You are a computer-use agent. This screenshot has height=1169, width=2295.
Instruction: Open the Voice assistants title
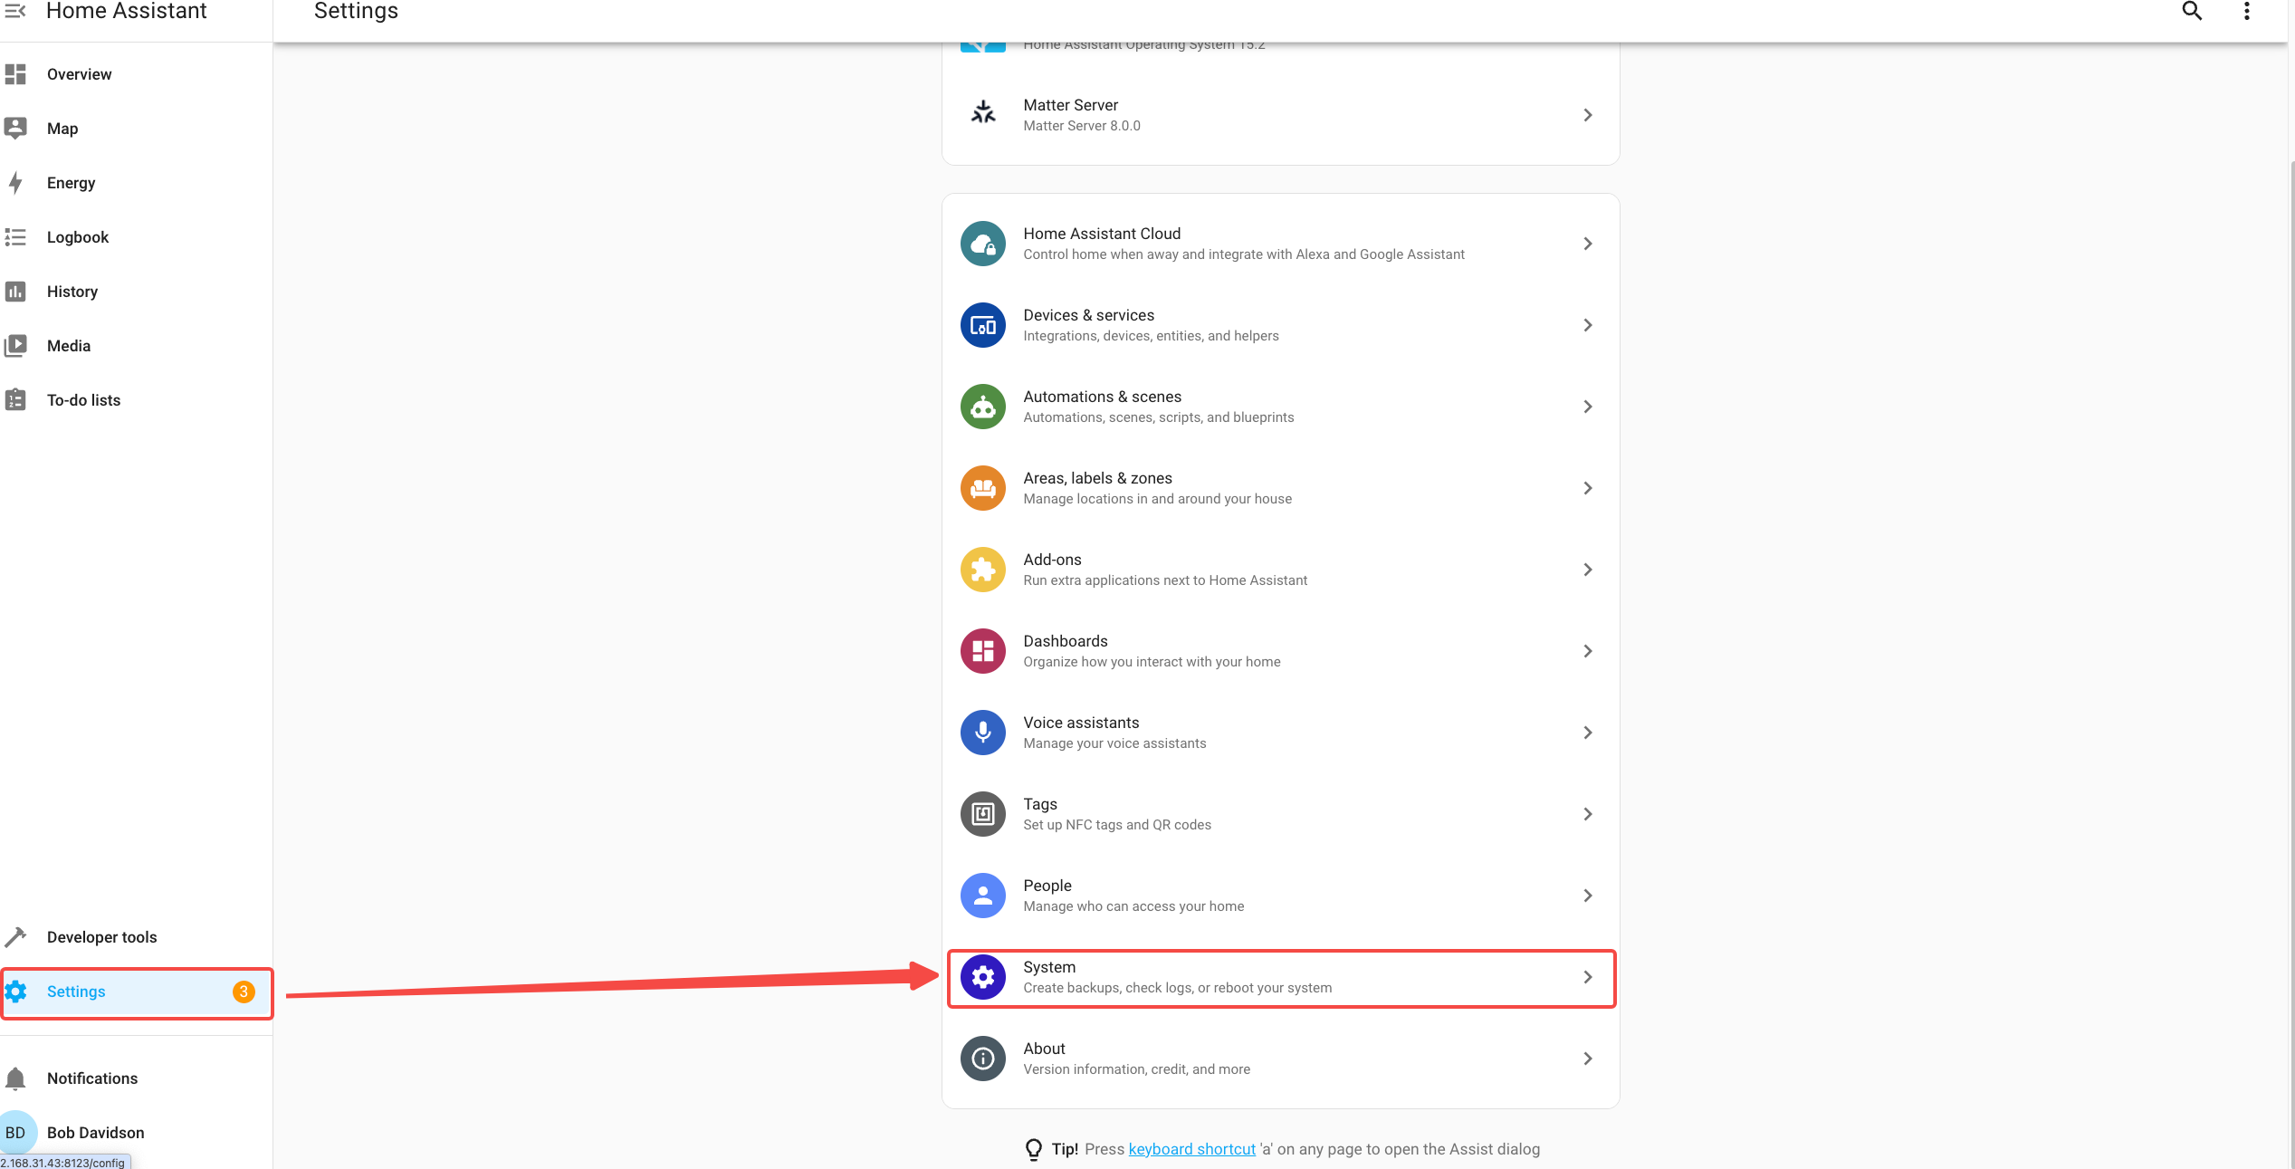1081,723
